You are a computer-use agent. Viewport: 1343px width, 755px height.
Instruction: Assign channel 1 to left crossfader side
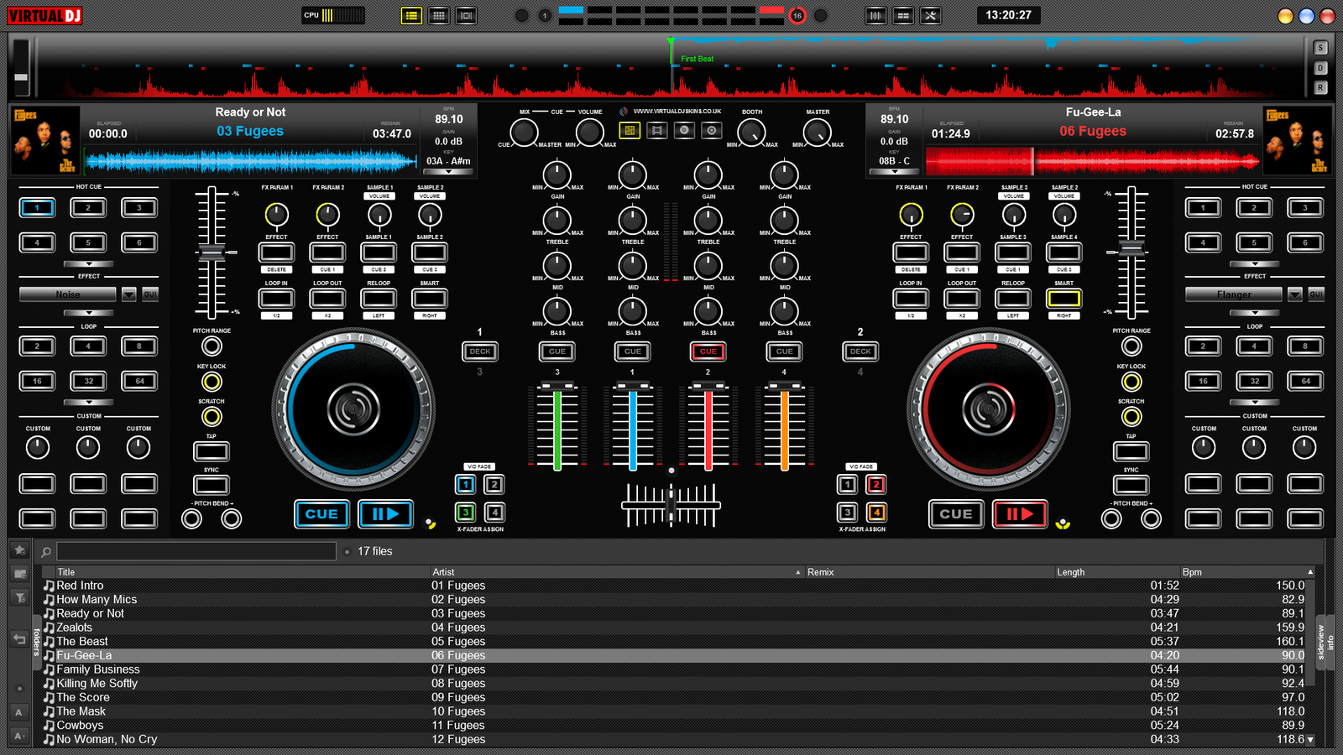click(x=466, y=484)
